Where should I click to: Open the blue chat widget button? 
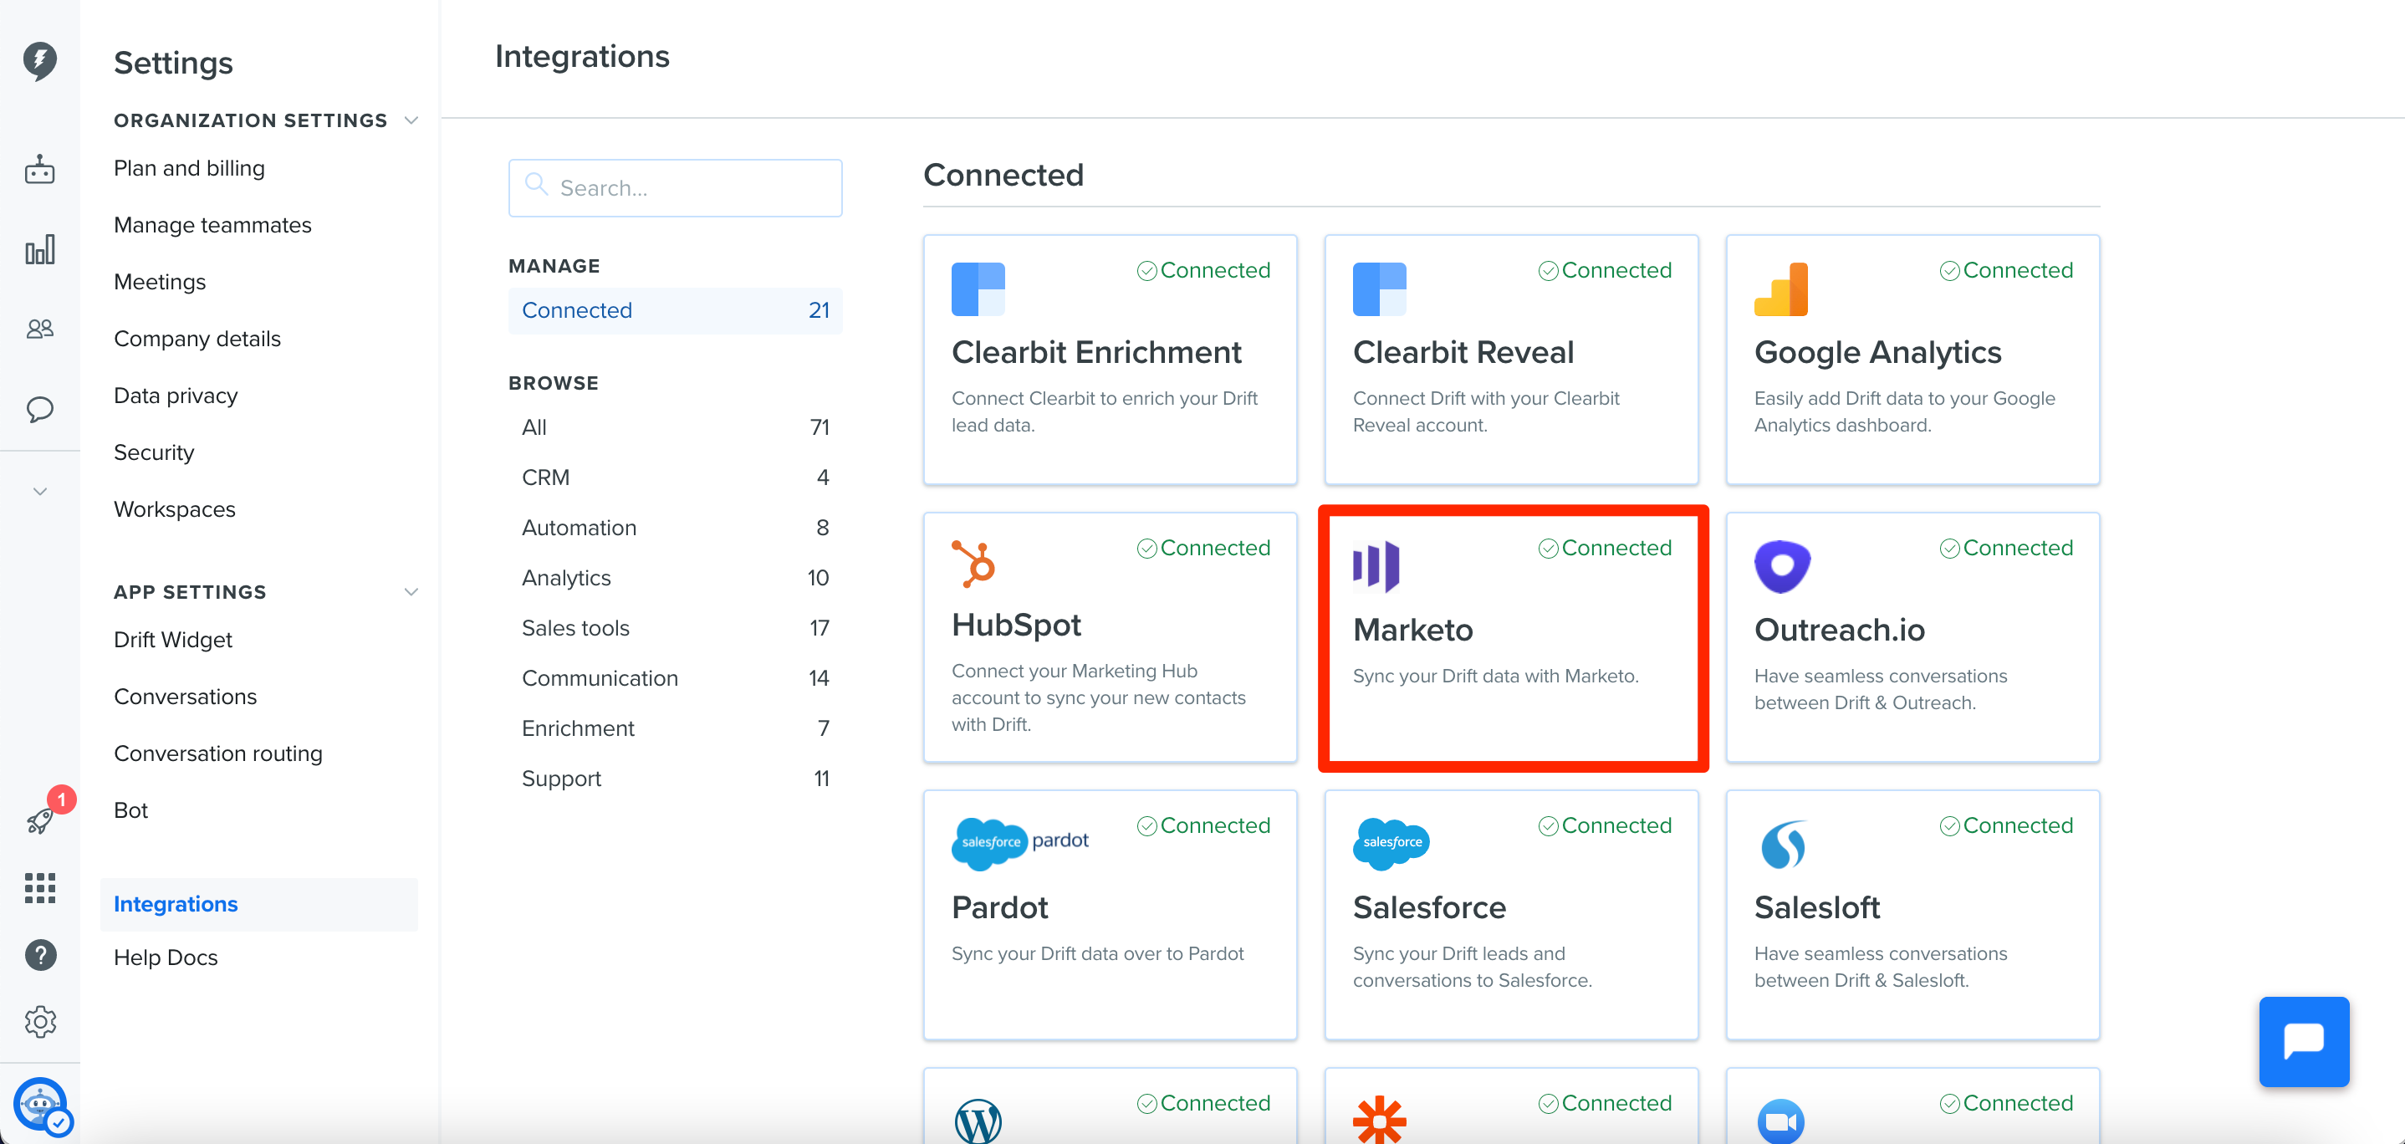tap(2303, 1041)
